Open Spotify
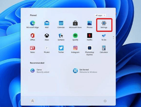Image resolution: width=141 pixels, height=107 pixels. [x=75, y=37]
